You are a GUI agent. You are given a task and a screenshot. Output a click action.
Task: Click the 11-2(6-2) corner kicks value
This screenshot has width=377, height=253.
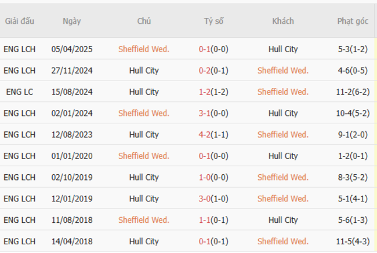[353, 92]
